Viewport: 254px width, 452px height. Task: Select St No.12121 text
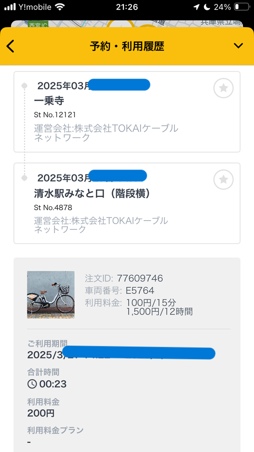[55, 115]
